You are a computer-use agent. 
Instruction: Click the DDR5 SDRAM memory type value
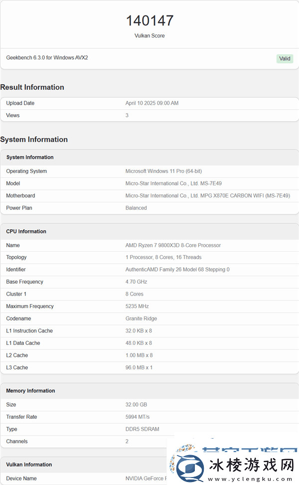click(143, 429)
